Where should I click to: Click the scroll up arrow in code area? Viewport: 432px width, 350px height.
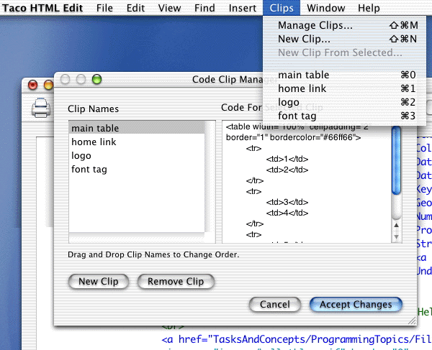[396, 225]
